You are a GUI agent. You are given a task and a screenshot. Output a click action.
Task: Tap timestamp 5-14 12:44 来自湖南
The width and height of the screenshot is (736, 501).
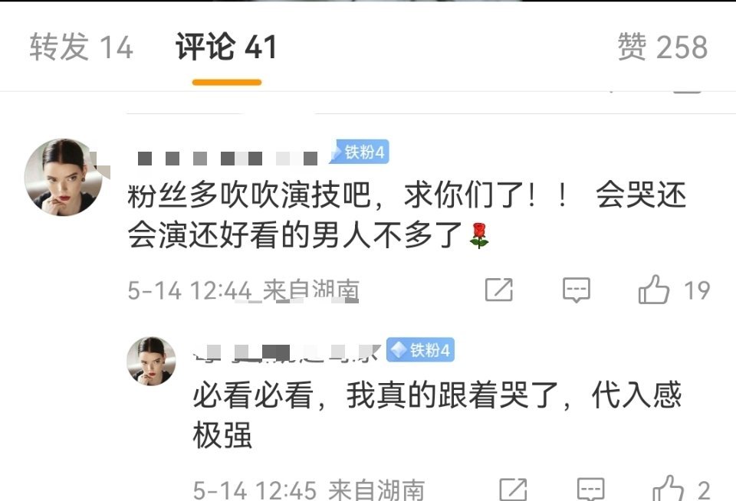[x=244, y=290]
